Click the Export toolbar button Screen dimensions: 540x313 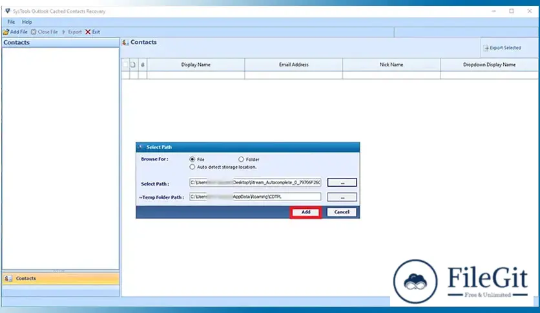72,32
